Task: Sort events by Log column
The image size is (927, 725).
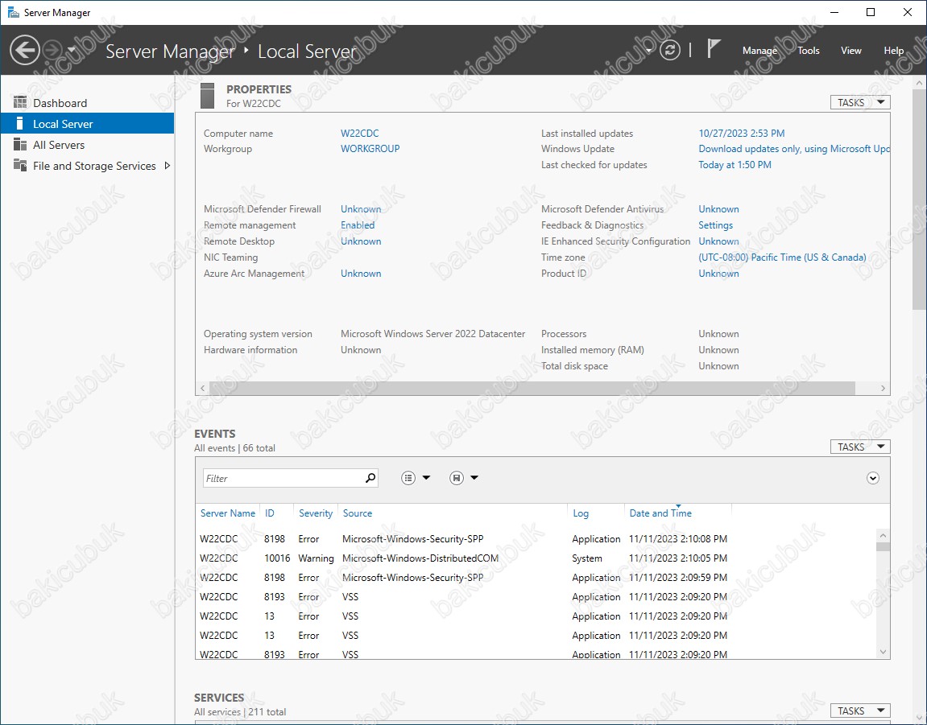Action: (x=581, y=513)
